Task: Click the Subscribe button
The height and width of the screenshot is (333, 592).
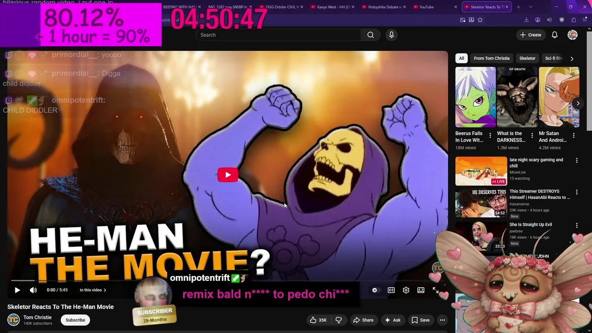Action: (75, 320)
